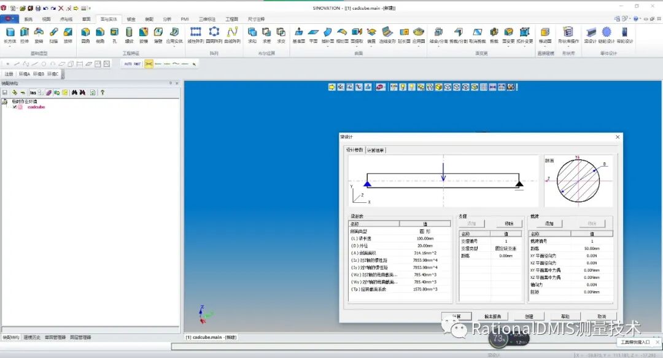Select the 扫描 sweep tool
This screenshot has width=663, height=358.
[53, 34]
